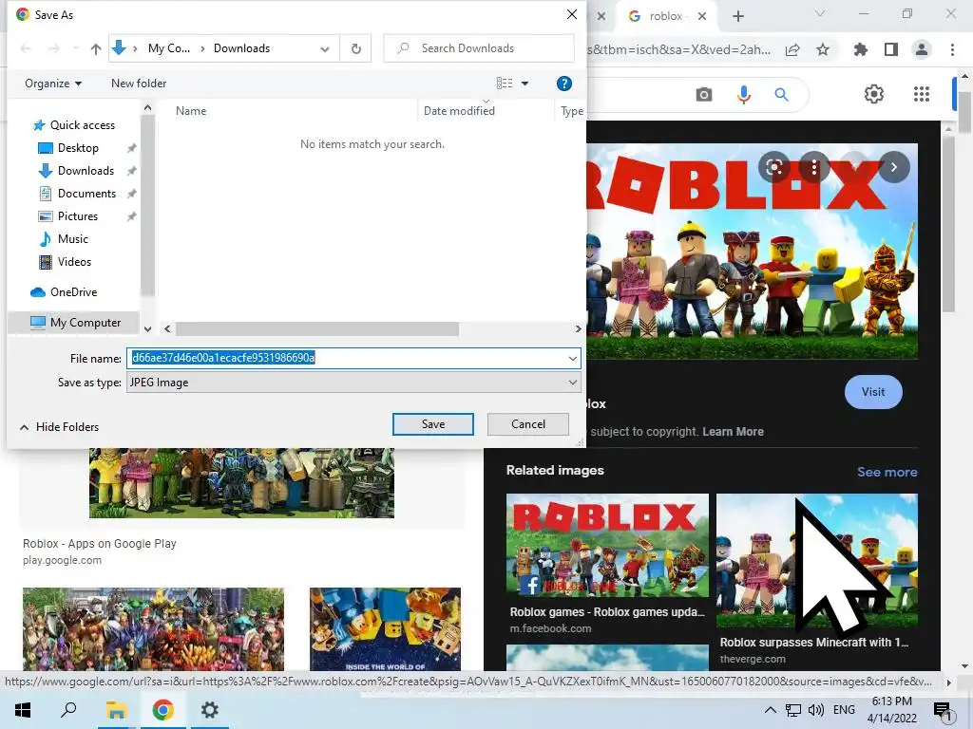Go up one folder level with Up arrow

point(96,48)
